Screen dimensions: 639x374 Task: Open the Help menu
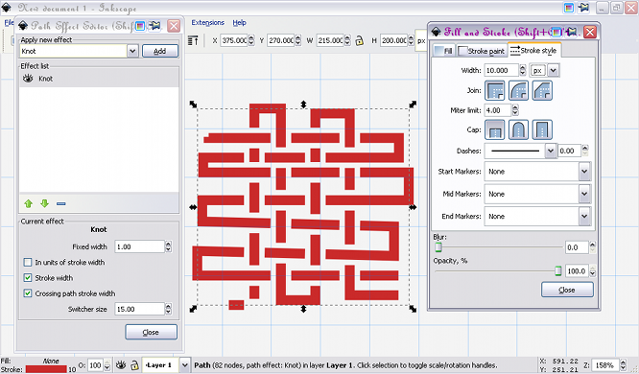(239, 23)
